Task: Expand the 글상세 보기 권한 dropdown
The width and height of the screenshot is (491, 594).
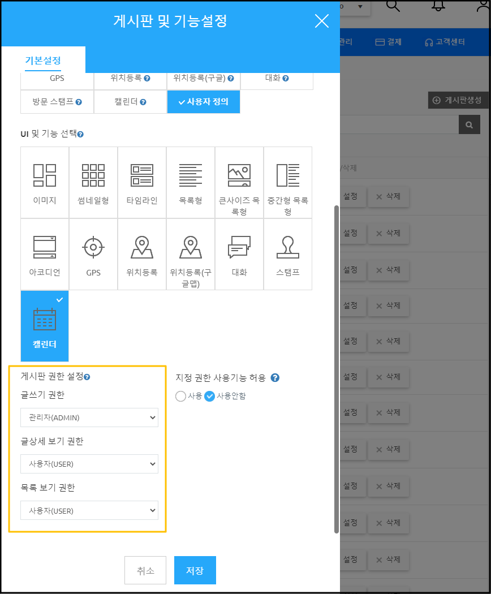Action: (x=89, y=464)
